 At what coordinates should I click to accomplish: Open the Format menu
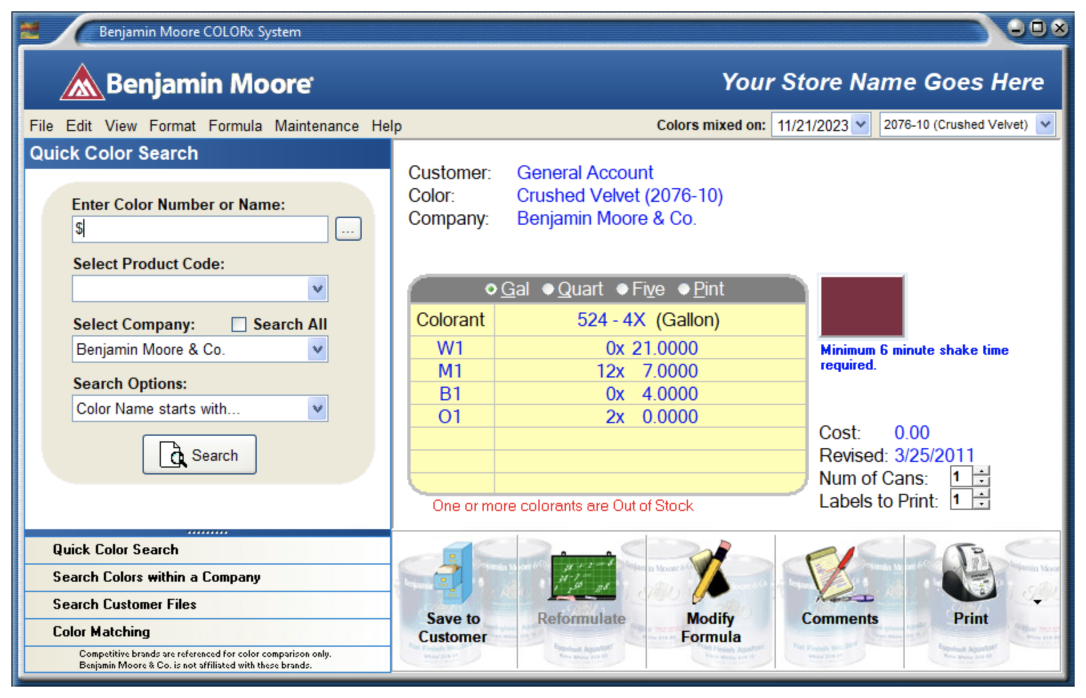(172, 125)
